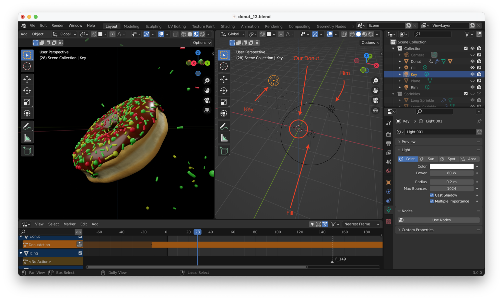The width and height of the screenshot is (503, 300).
Task: Uncheck Multiple Importance option
Action: pyautogui.click(x=432, y=201)
